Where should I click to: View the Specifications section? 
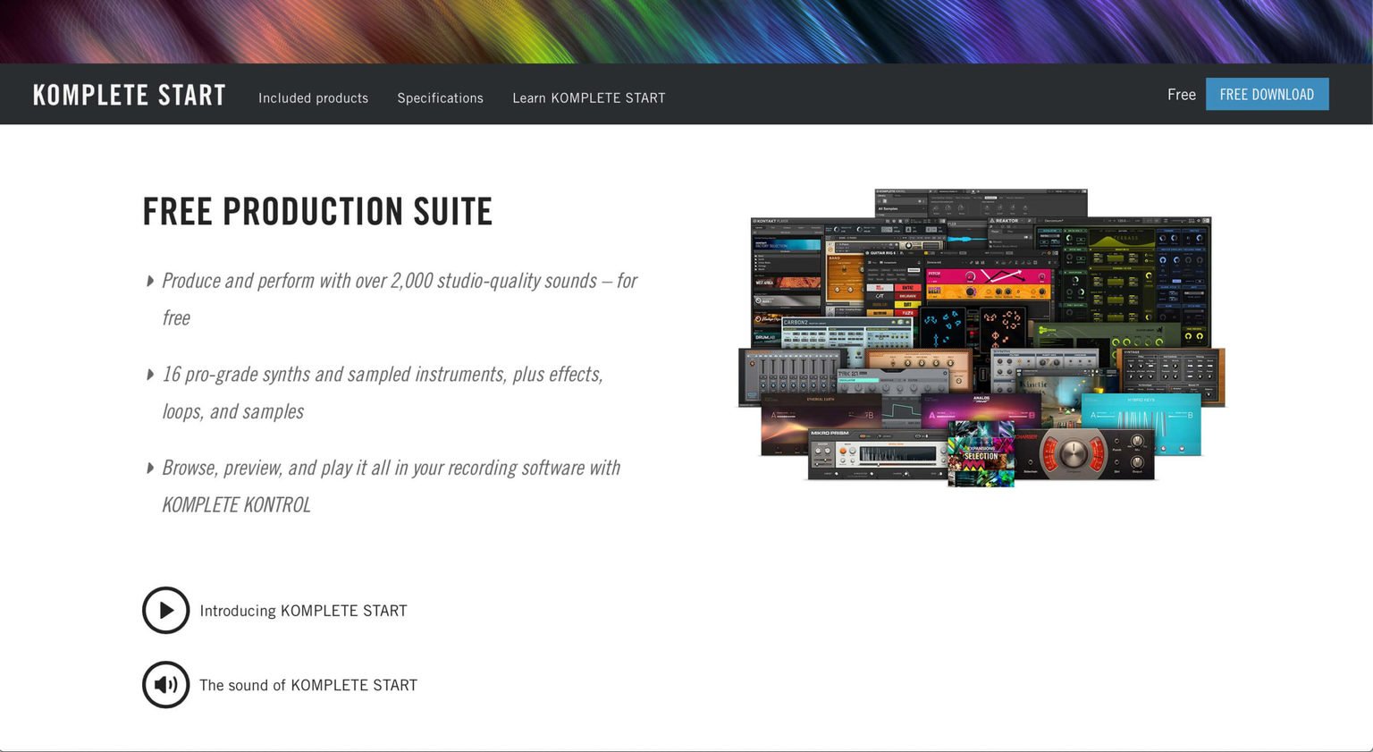pos(441,98)
